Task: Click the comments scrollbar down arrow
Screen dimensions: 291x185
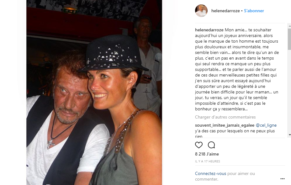Action: (289, 135)
